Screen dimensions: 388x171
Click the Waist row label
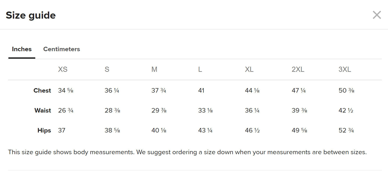(43, 111)
